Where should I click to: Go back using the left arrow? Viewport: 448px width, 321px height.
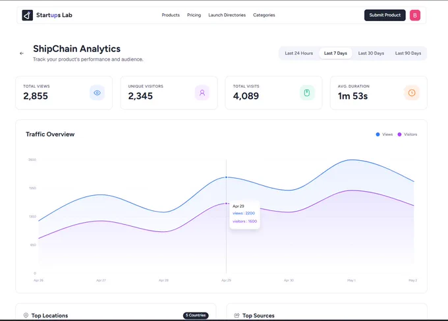22,53
